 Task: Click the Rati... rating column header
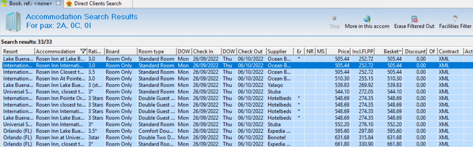96,51
